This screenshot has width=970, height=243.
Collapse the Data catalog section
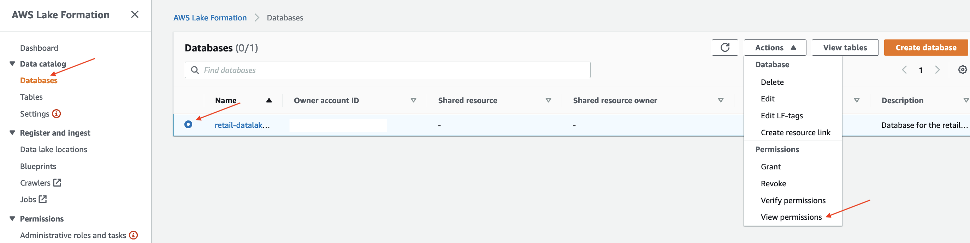12,64
